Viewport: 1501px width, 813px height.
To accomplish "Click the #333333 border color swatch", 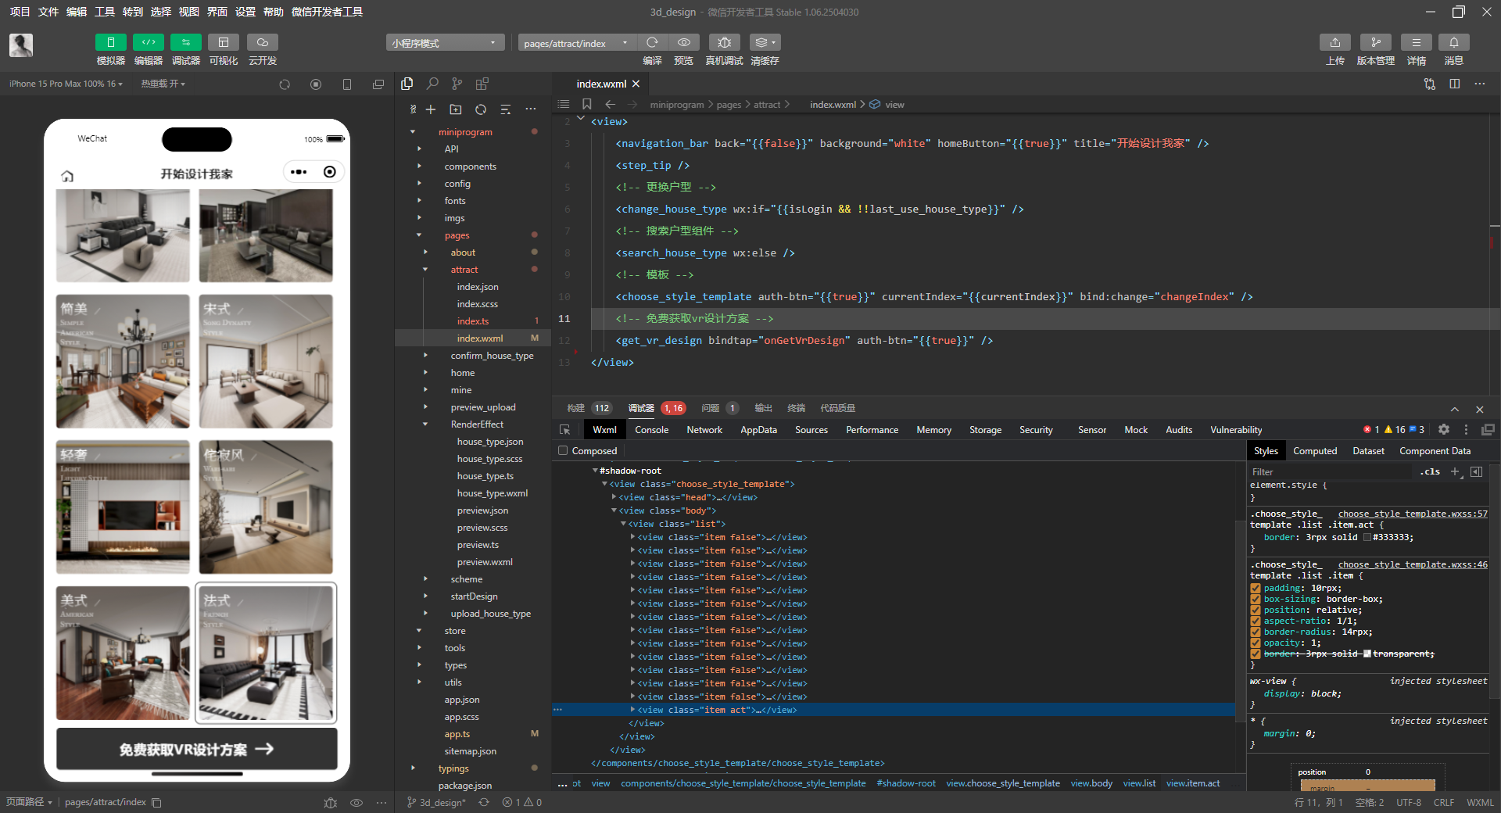I will [x=1367, y=537].
